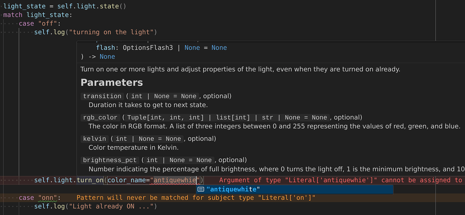Image resolution: width=465 pixels, height=215 pixels.
Task: Click the light_state variable assignment
Action: pyautogui.click(x=24, y=6)
